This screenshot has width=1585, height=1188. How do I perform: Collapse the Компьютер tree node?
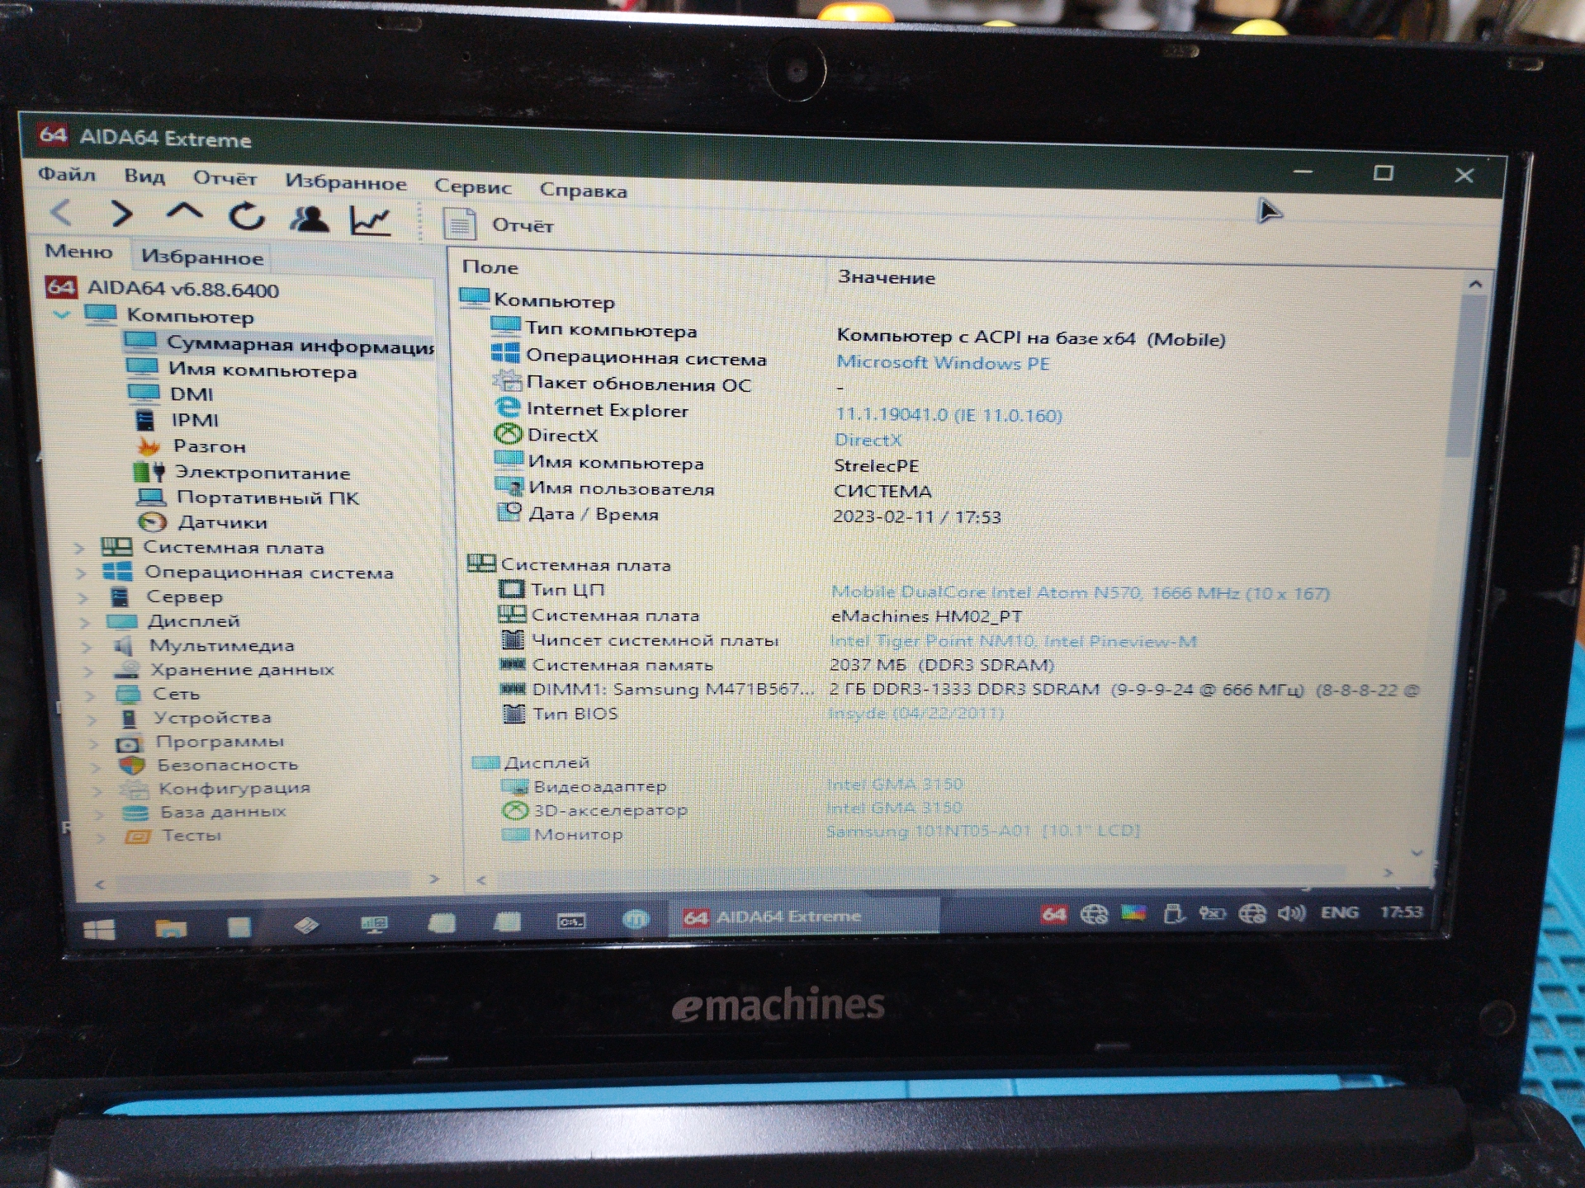click(62, 314)
